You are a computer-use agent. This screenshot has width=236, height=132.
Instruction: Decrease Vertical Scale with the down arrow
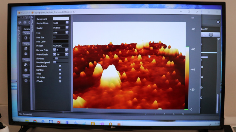point(54,55)
